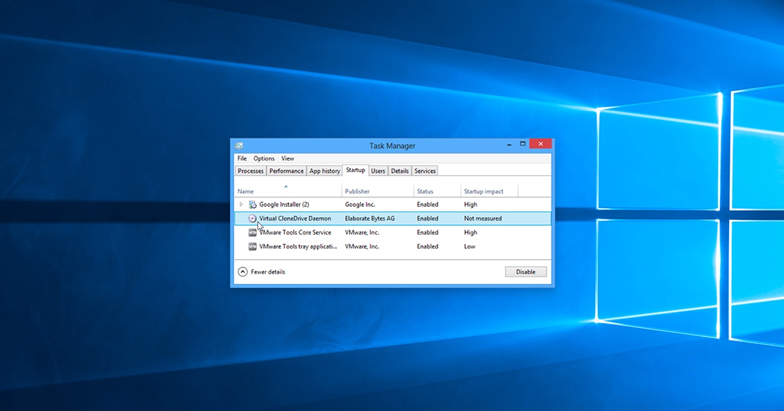This screenshot has height=411, width=784.
Task: Click Enabled status of Virtual CloneDrive Daemon
Action: pyautogui.click(x=427, y=219)
